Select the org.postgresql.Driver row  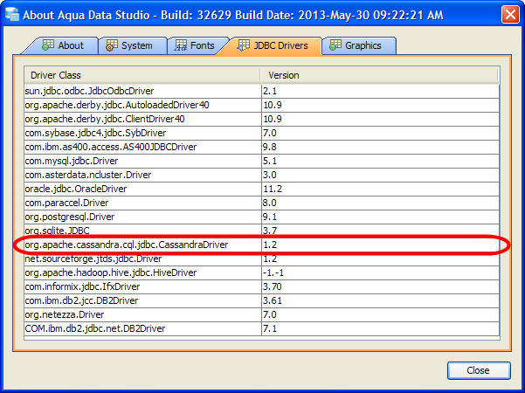click(262, 217)
